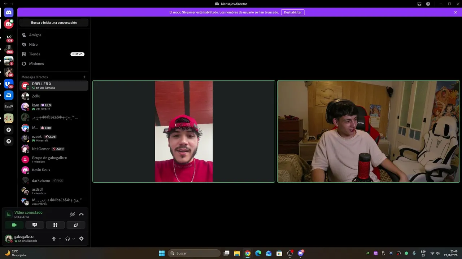
Task: Open the ESP ES language switcher
Action: click(x=423, y=253)
